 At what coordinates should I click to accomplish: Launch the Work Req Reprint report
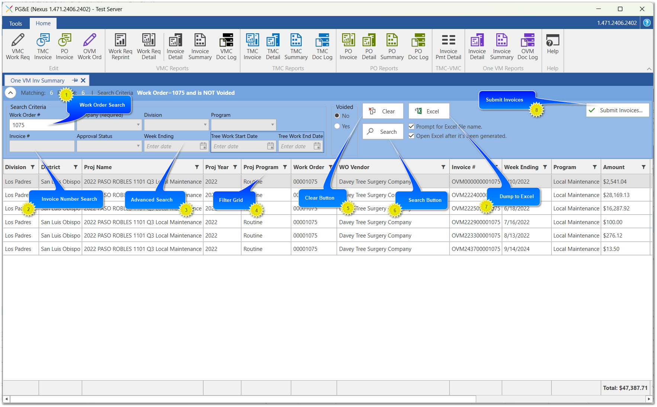coord(120,46)
